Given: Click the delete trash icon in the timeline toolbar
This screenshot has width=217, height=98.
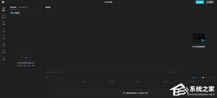Looking at the screenshot, I should (60, 78).
